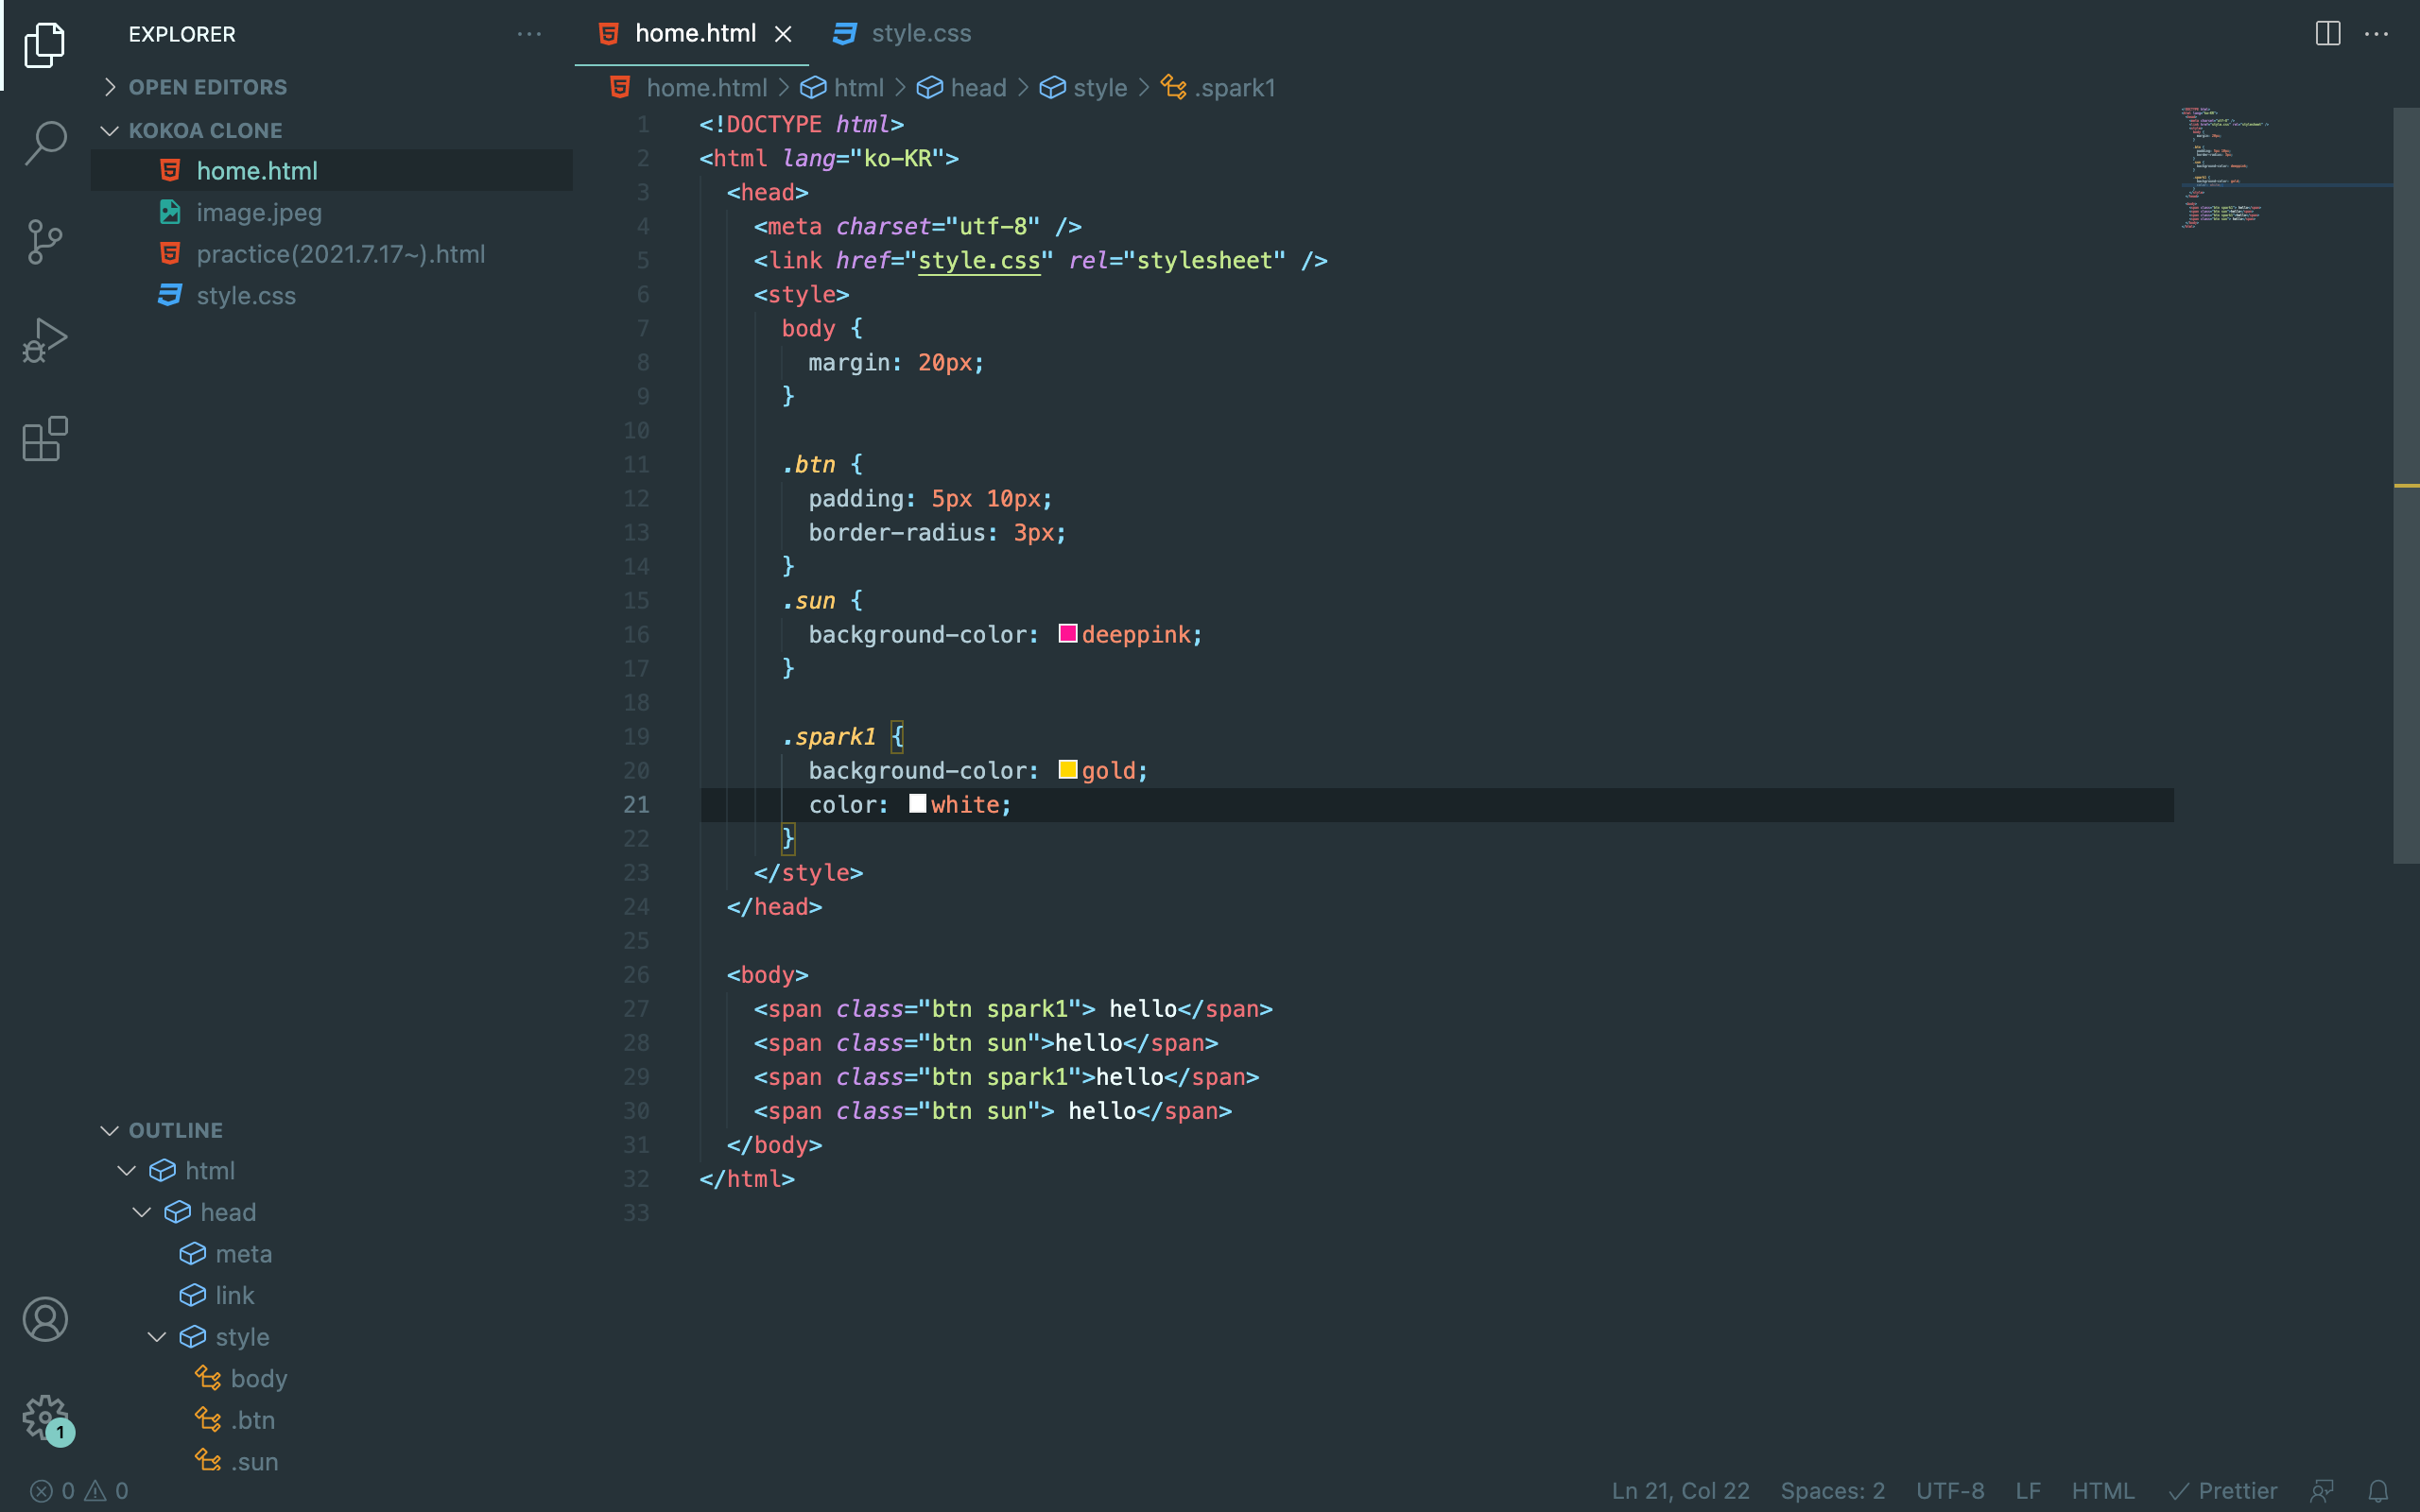
Task: Close the home.html tab
Action: [x=783, y=34]
